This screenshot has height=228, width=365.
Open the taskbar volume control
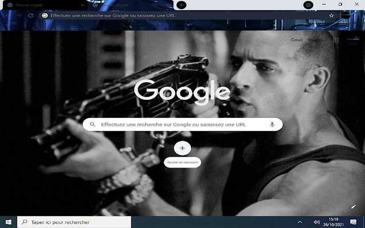point(317,222)
